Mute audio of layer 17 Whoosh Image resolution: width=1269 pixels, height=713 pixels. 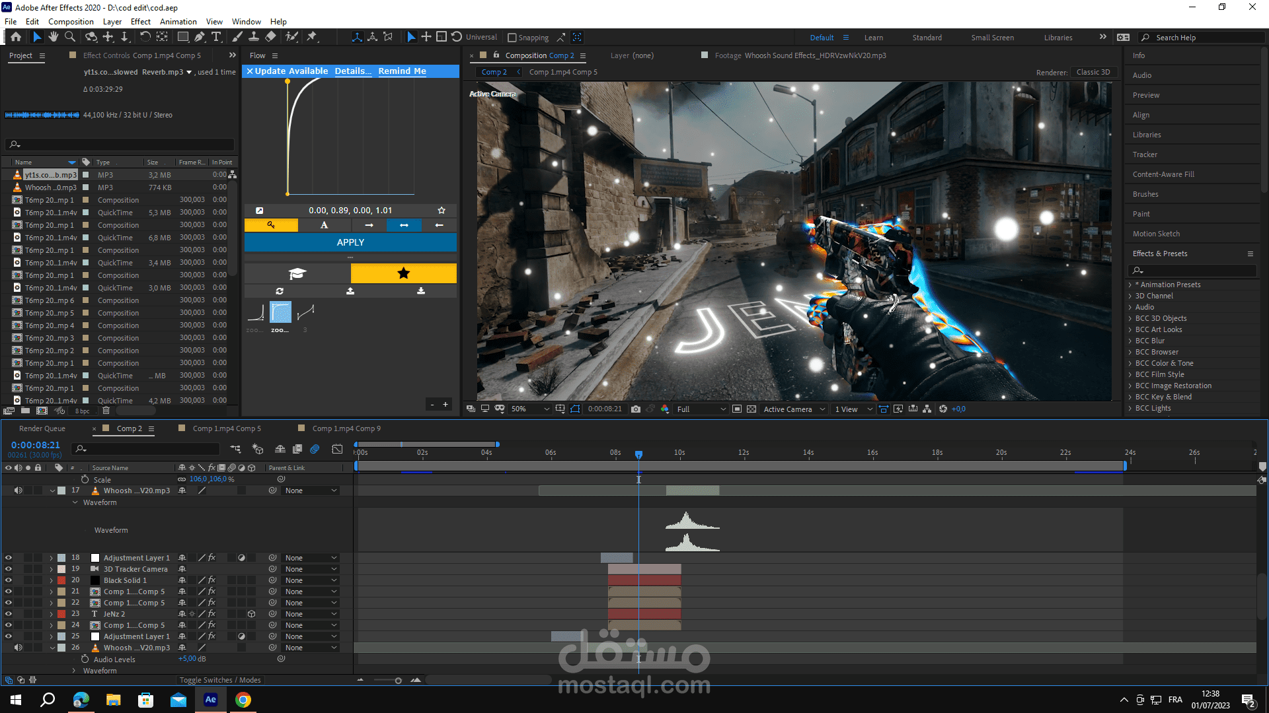[x=19, y=491]
